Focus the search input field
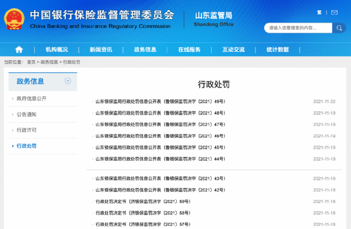This screenshot has width=351, height=229. point(298,28)
